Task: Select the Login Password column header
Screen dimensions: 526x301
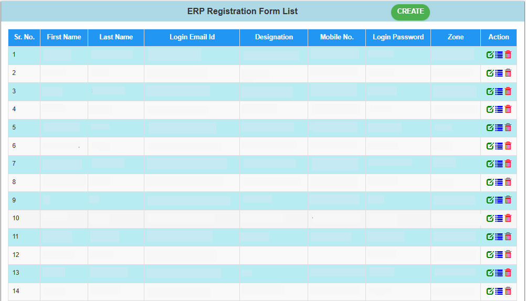Action: coord(398,37)
